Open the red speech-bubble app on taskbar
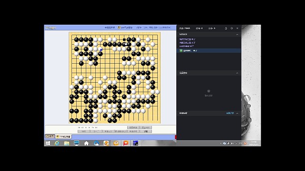305x171 pixels. point(126,143)
